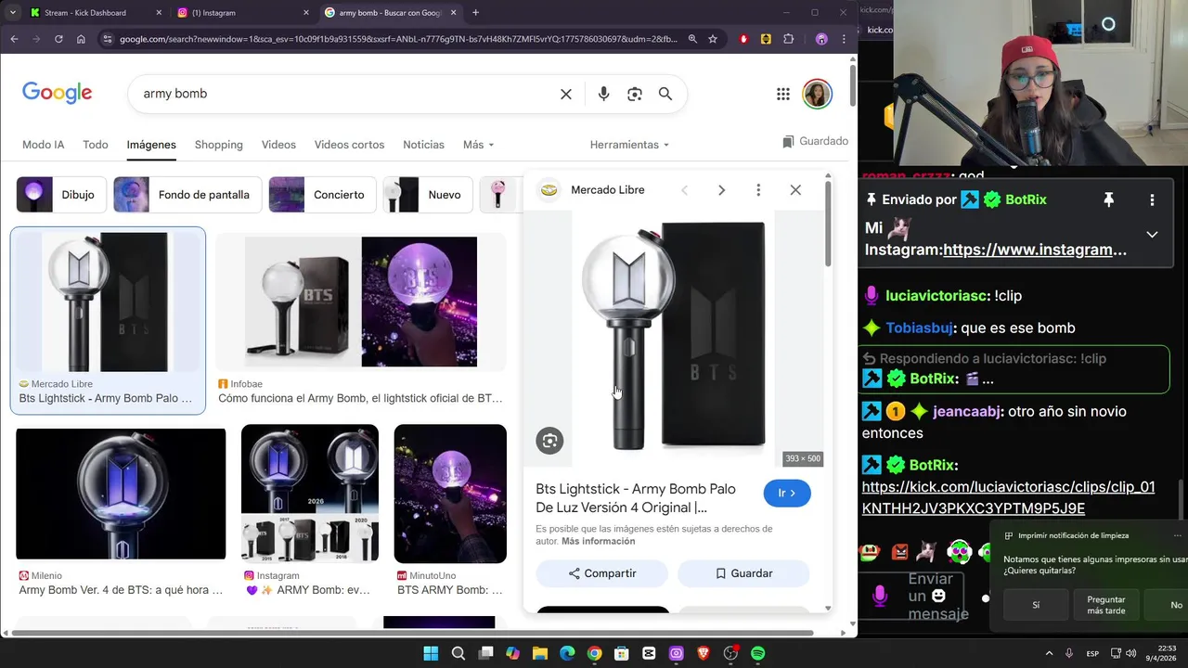This screenshot has height=668, width=1188.
Task: Switch to the Instagram browser tab
Action: [241, 13]
